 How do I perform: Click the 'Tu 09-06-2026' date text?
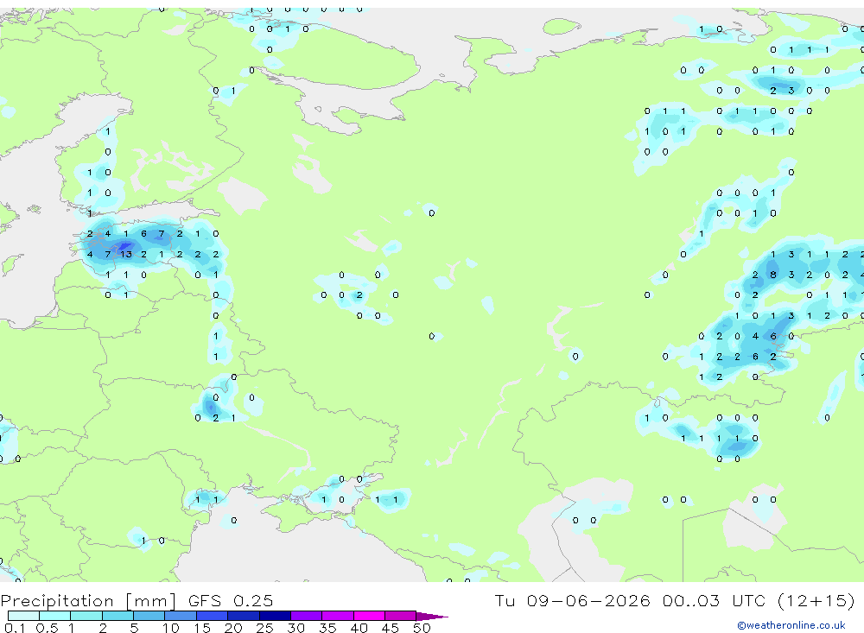[573, 600]
